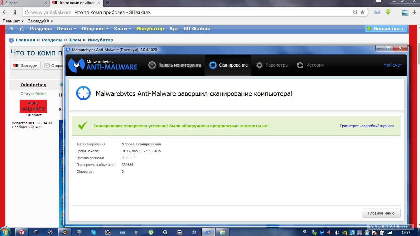This screenshot has height=236, width=420.
Task: Open Просмотреть подробный журнал link
Action: click(367, 126)
